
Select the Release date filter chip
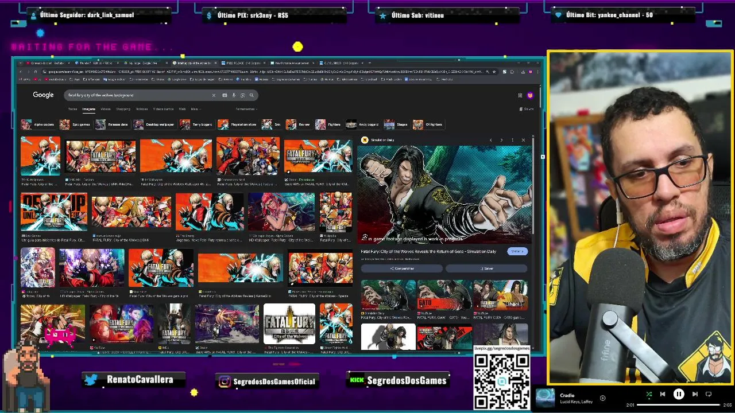(x=113, y=124)
